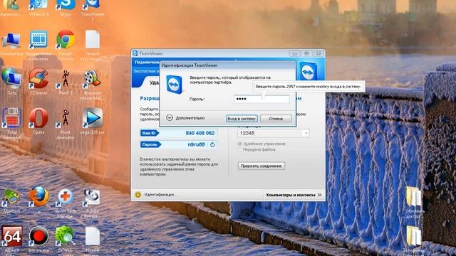Open the bdcam.exe recorder shortcut
The width and height of the screenshot is (456, 256).
(x=38, y=236)
